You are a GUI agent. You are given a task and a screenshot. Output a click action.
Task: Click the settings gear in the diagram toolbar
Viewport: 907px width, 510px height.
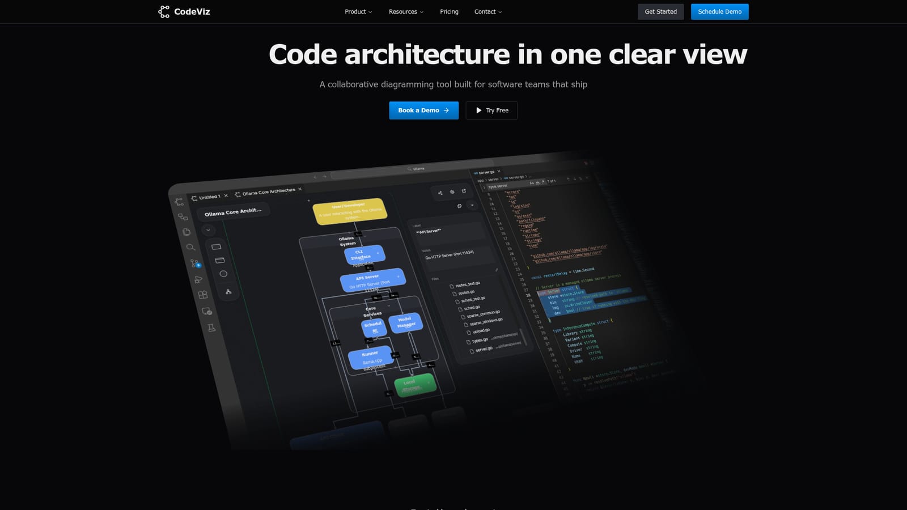click(x=452, y=192)
